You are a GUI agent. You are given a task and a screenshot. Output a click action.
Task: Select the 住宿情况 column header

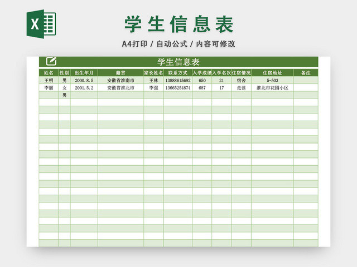(242, 73)
